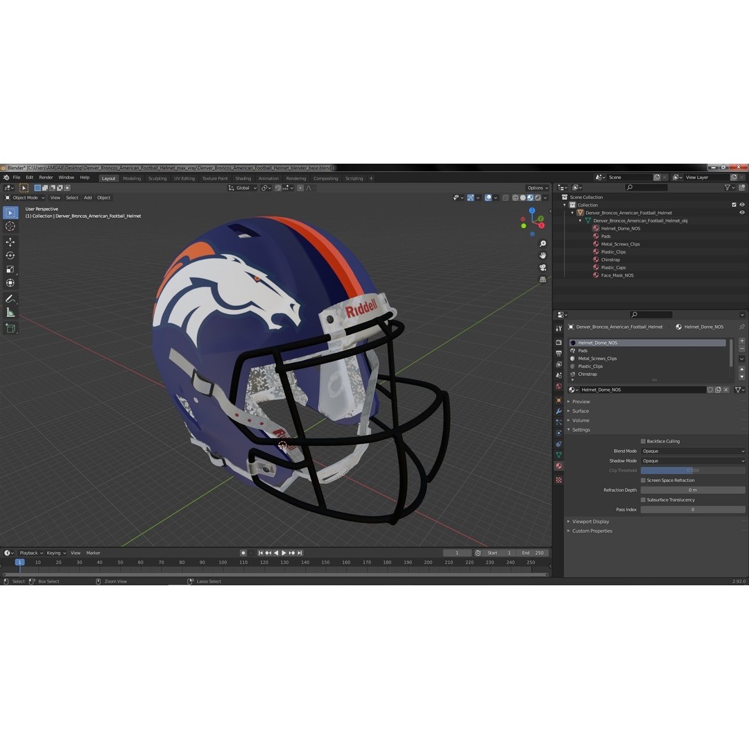Open the File menu
Image resolution: width=749 pixels, height=749 pixels.
(x=16, y=178)
